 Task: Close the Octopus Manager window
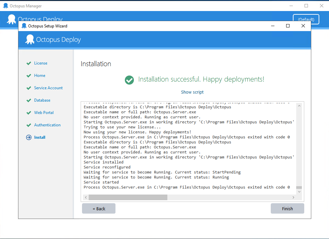tap(321, 6)
